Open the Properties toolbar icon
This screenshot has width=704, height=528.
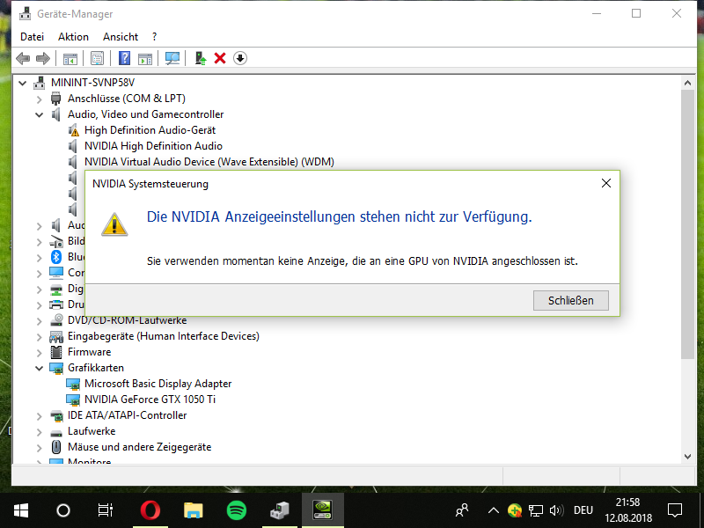97,58
